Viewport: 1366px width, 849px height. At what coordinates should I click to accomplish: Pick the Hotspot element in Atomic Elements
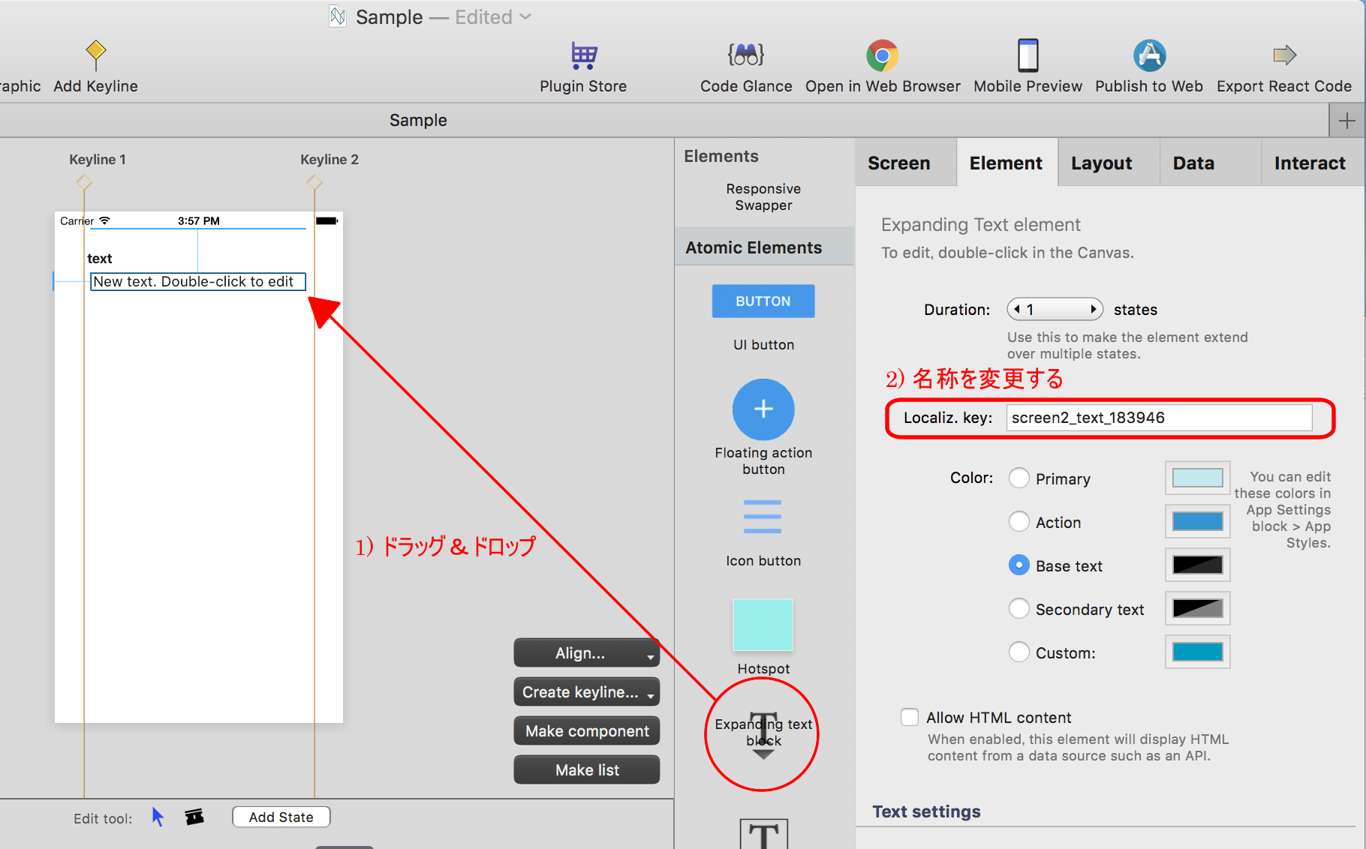pos(763,625)
